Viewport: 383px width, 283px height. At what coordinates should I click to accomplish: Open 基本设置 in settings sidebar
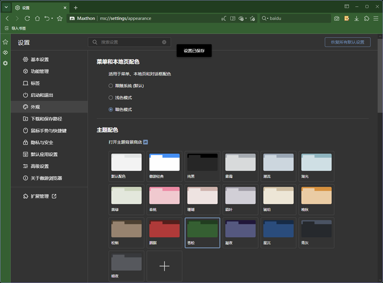[39, 59]
